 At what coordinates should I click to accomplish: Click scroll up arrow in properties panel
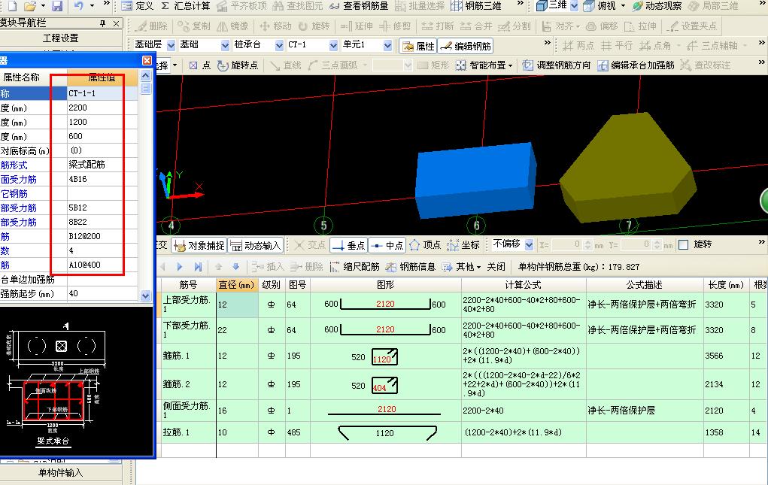coord(145,75)
